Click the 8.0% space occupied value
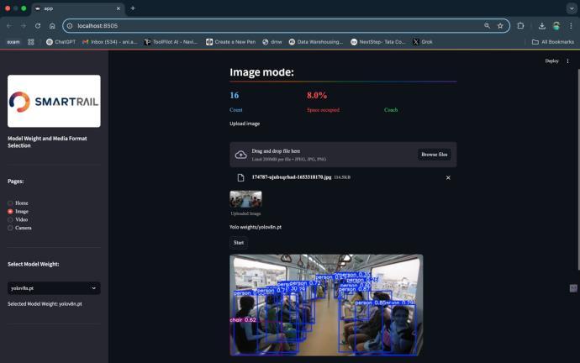The height and width of the screenshot is (363, 580). click(x=317, y=95)
